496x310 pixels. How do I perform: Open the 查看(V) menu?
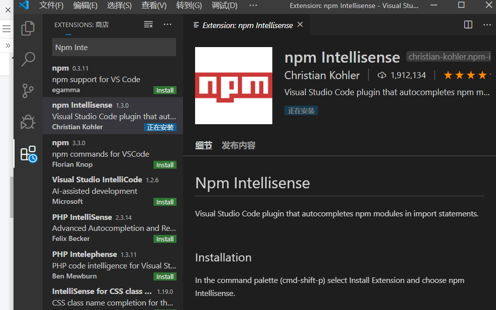click(154, 6)
